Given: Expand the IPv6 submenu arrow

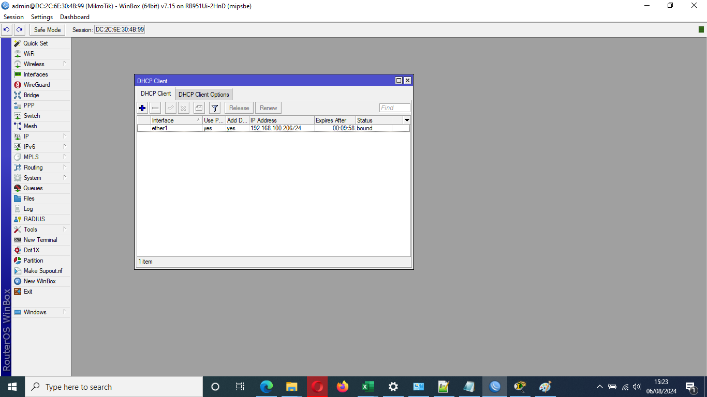Looking at the screenshot, I should [65, 147].
